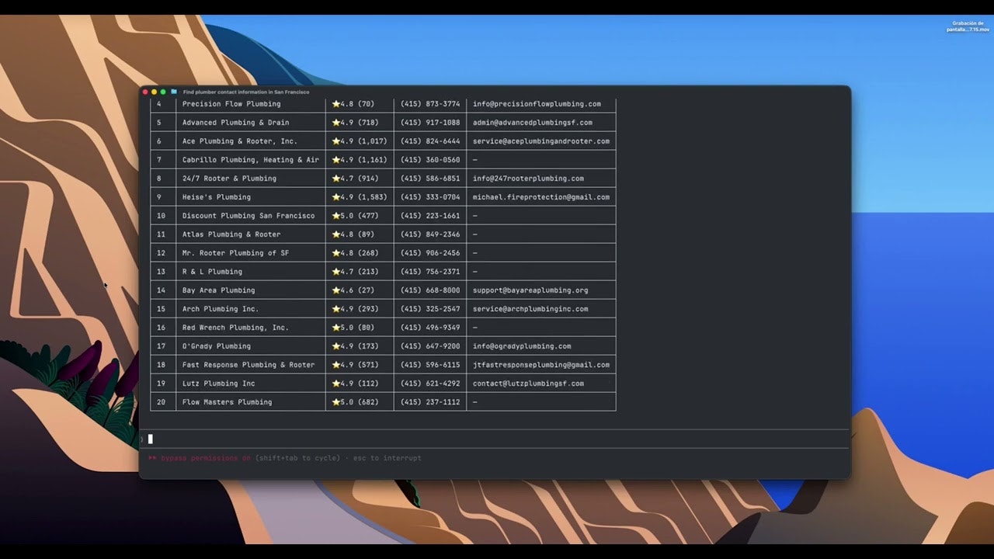
Task: Click phone number (415) 647-9200
Action: 430,346
